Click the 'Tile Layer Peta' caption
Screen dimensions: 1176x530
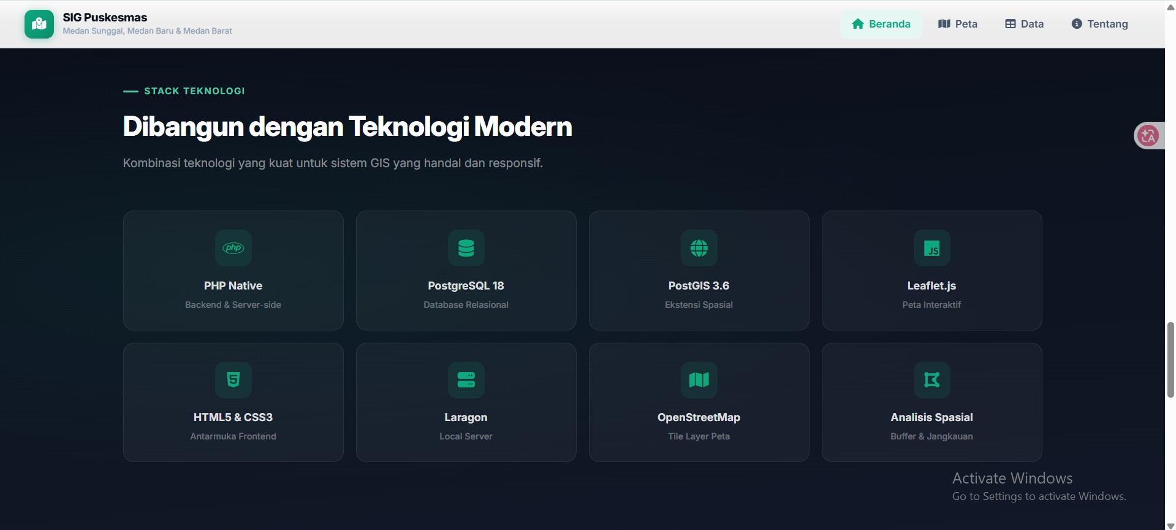click(x=699, y=436)
